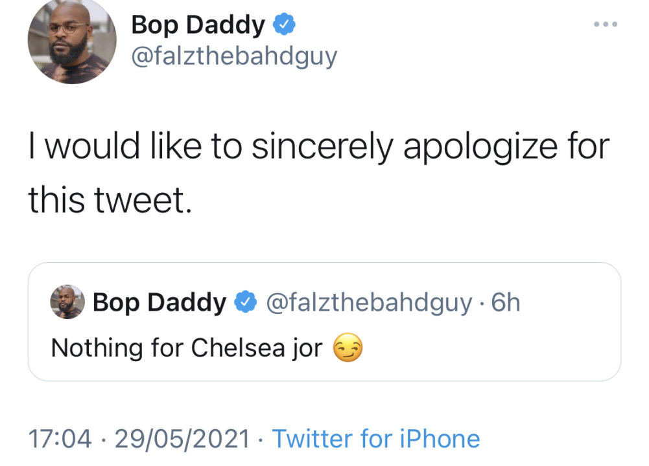Open the Bop Daddy display name at the top
Screen dimensions: 649x466
pyautogui.click(x=198, y=26)
